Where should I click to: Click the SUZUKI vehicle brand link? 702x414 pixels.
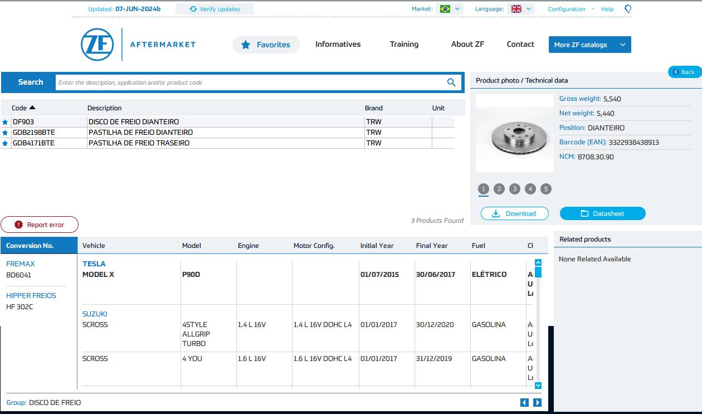pyautogui.click(x=95, y=314)
